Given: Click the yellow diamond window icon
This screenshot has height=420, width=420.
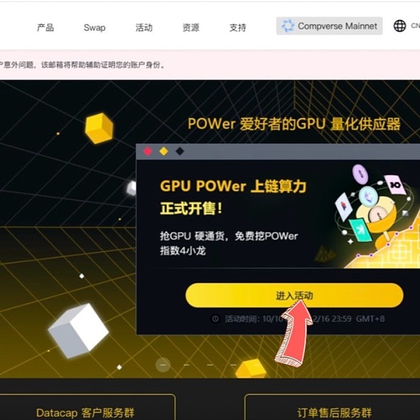Looking at the screenshot, I should coord(164,151).
